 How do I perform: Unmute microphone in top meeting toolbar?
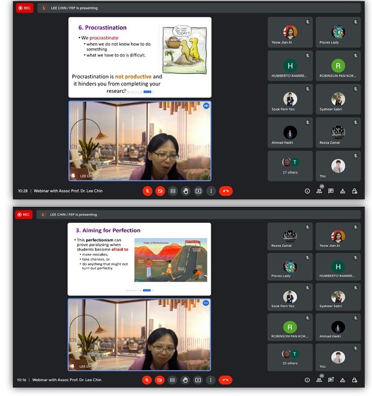click(x=148, y=191)
